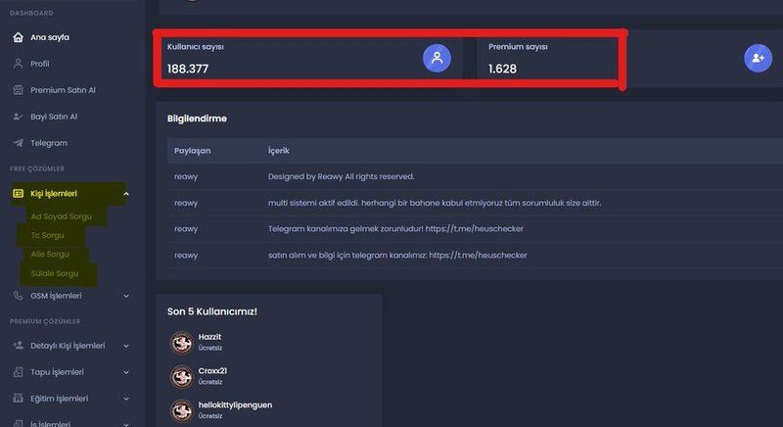Screen dimensions: 783x427
Task: Open hellokittylipenguen user entry
Action: 221,410
